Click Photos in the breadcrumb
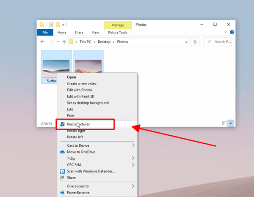 pyautogui.click(x=122, y=42)
